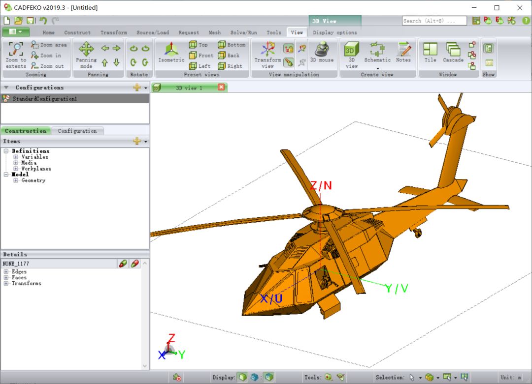Open a model file from the quick toolbar
Screen dimensions: 532x384
18,21
